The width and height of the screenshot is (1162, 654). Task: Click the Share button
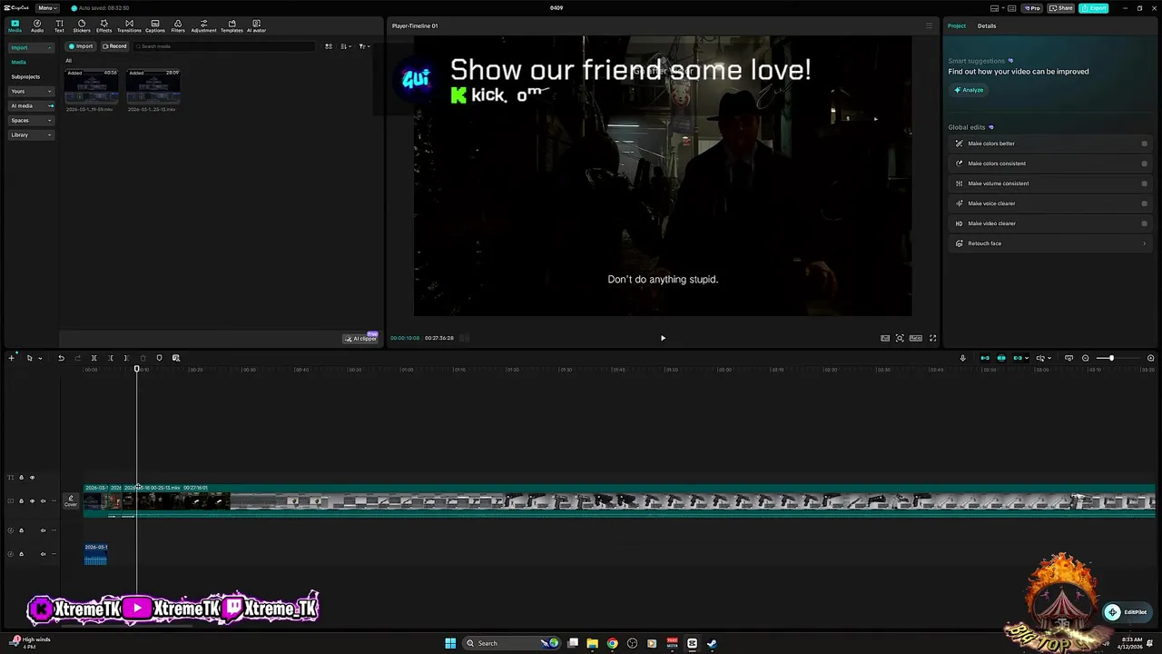[1061, 8]
